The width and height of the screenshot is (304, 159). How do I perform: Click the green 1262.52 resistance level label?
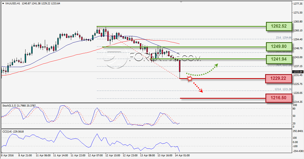[x=279, y=26]
